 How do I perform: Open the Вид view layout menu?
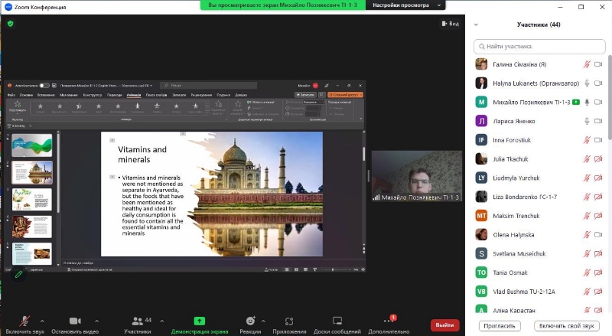coord(450,24)
